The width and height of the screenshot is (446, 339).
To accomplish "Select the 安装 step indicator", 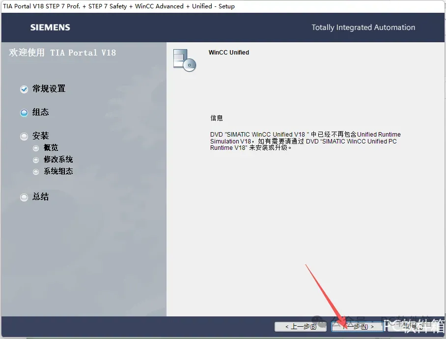I will tap(24, 137).
